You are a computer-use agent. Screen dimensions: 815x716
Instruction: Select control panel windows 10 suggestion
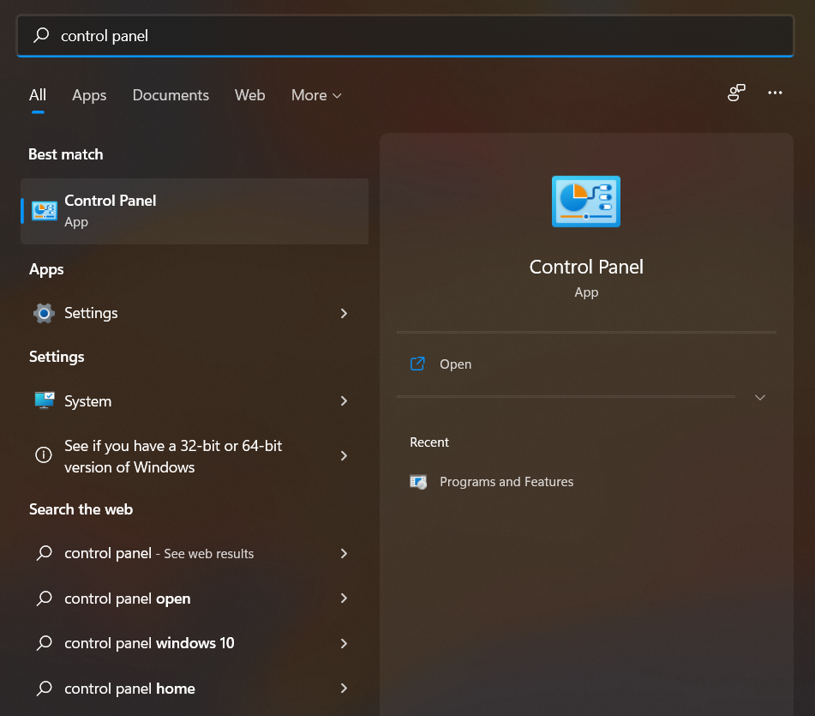(x=195, y=643)
